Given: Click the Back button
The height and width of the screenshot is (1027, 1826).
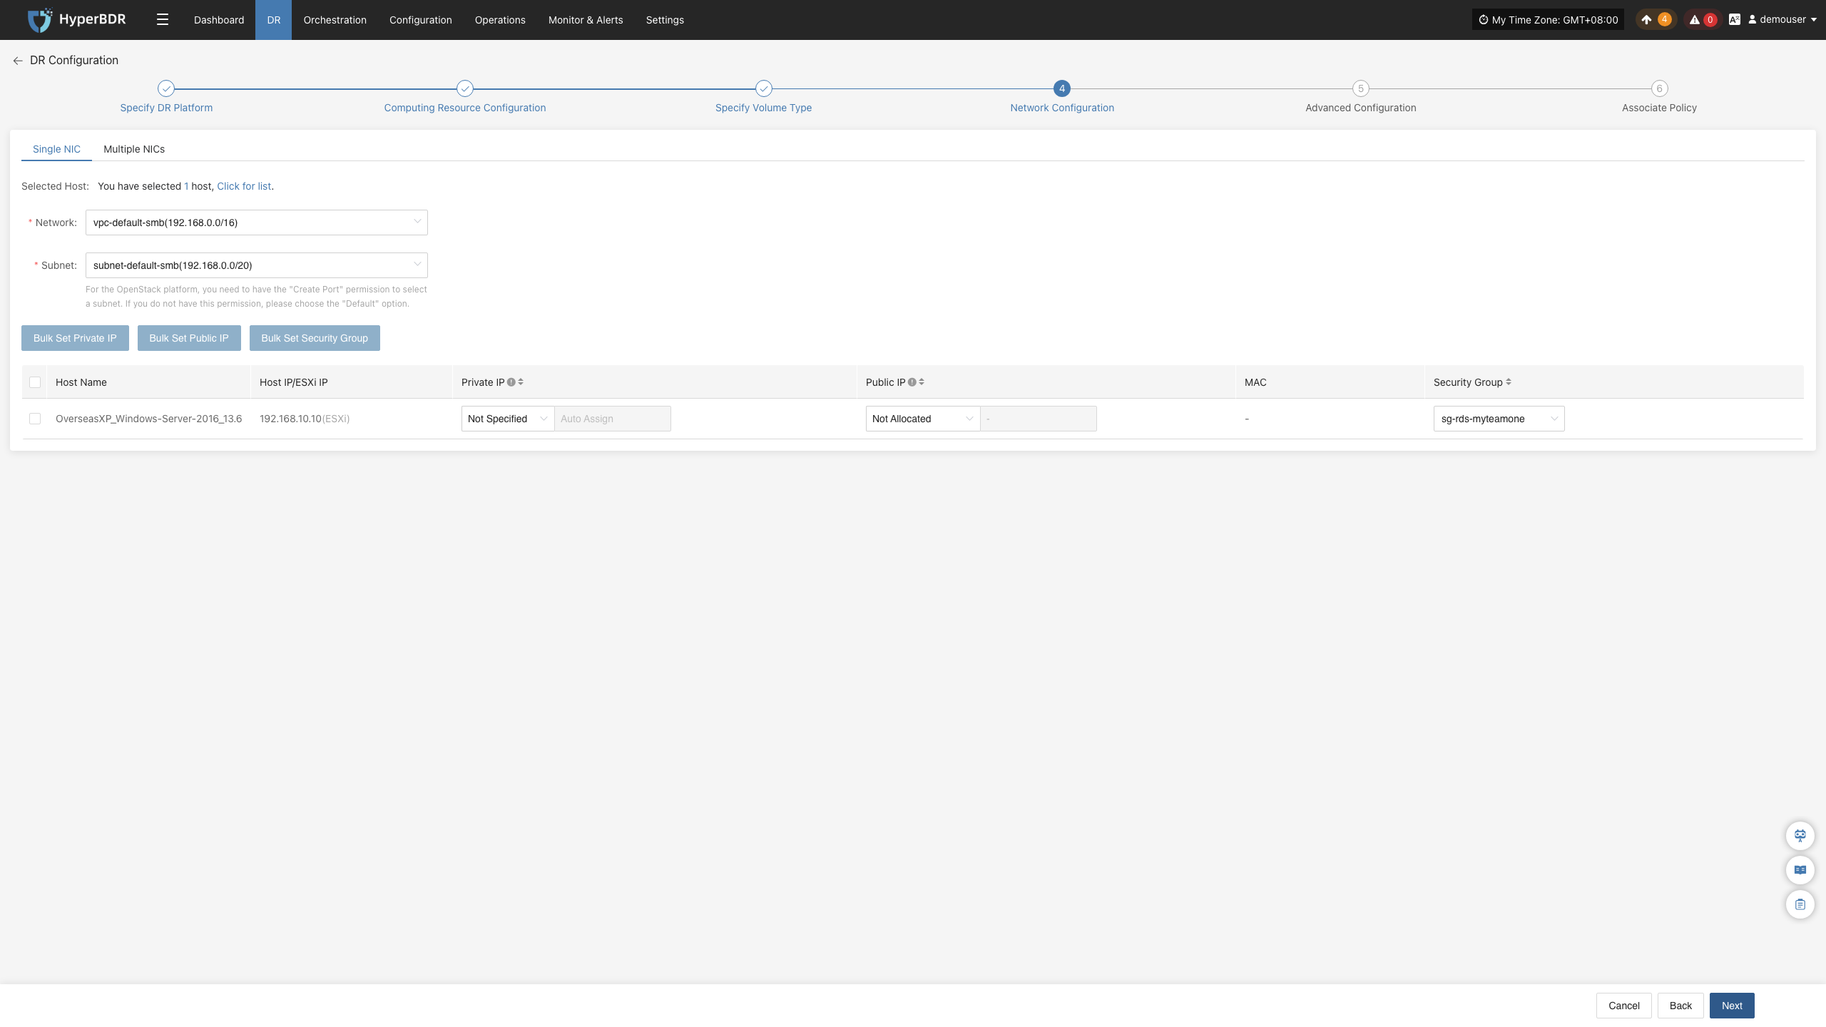Looking at the screenshot, I should click(x=1680, y=1006).
